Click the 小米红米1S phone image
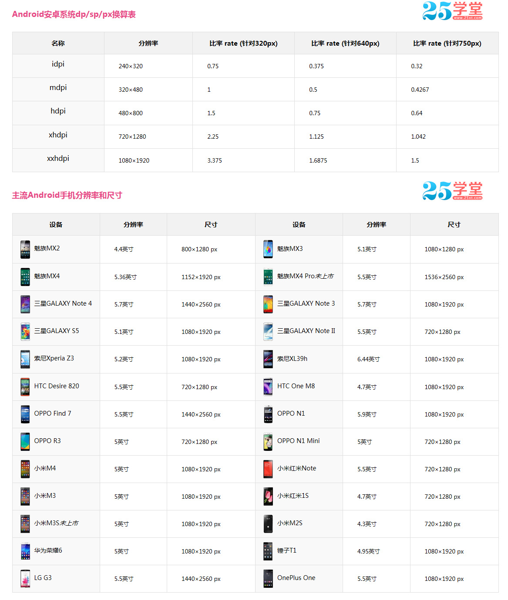Image resolution: width=508 pixels, height=600 pixels. point(268,497)
